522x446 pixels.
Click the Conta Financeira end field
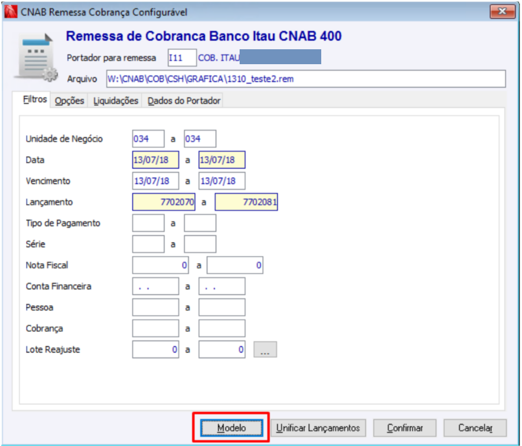pos(222,286)
